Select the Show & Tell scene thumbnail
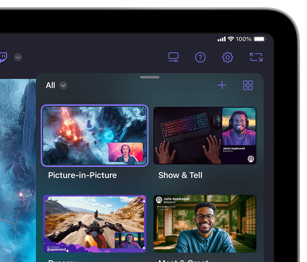 pyautogui.click(x=205, y=135)
